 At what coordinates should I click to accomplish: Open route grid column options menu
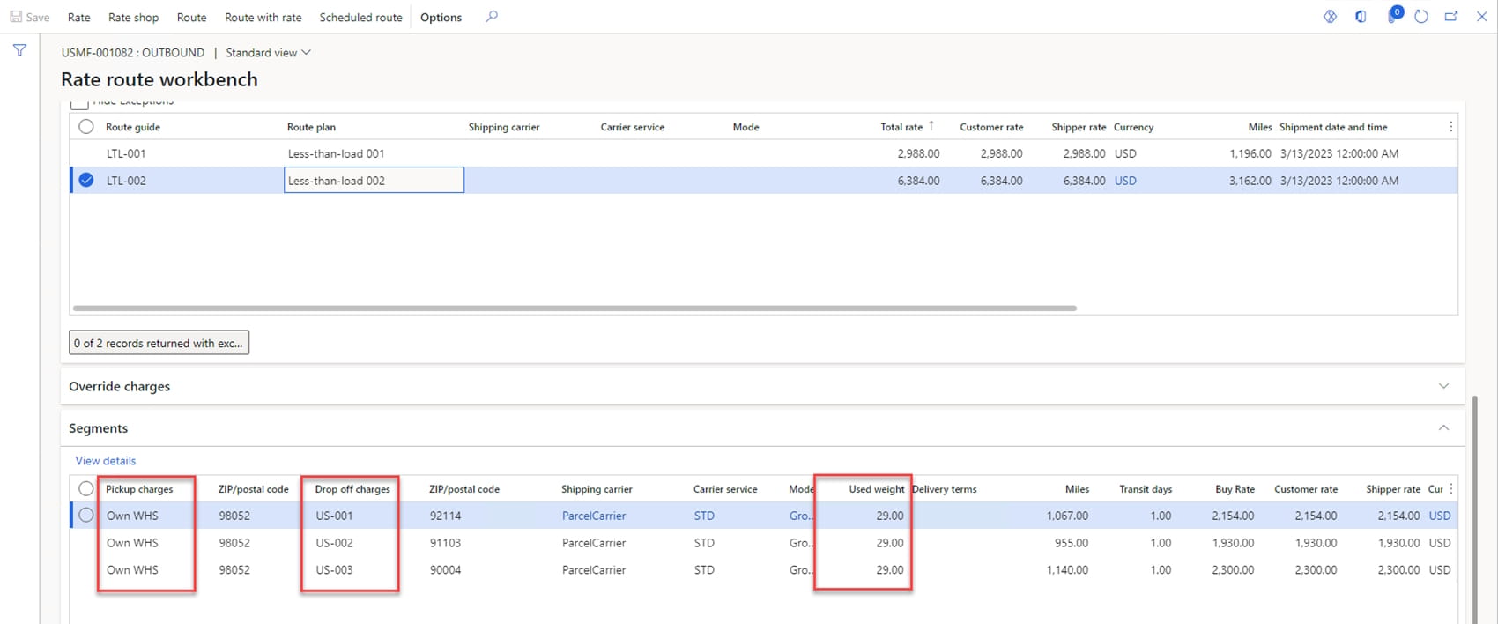point(1450,127)
